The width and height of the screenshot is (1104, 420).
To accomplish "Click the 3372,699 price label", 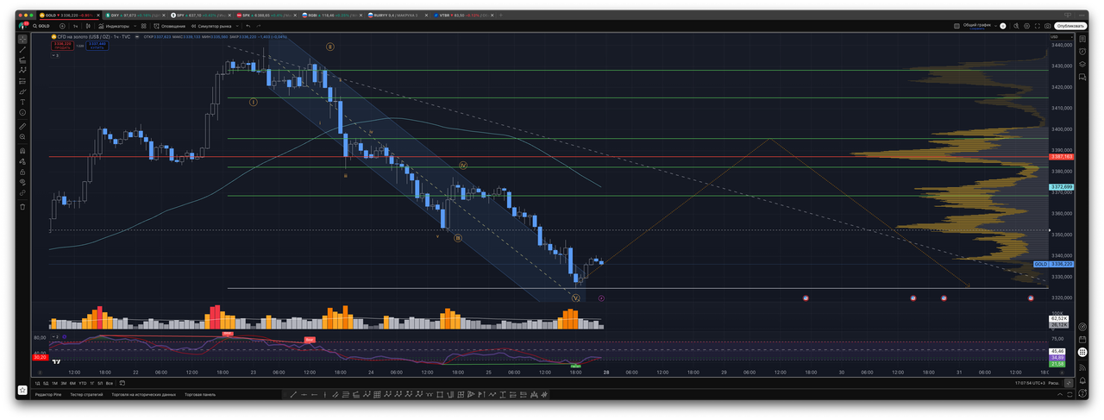I will (x=1061, y=187).
